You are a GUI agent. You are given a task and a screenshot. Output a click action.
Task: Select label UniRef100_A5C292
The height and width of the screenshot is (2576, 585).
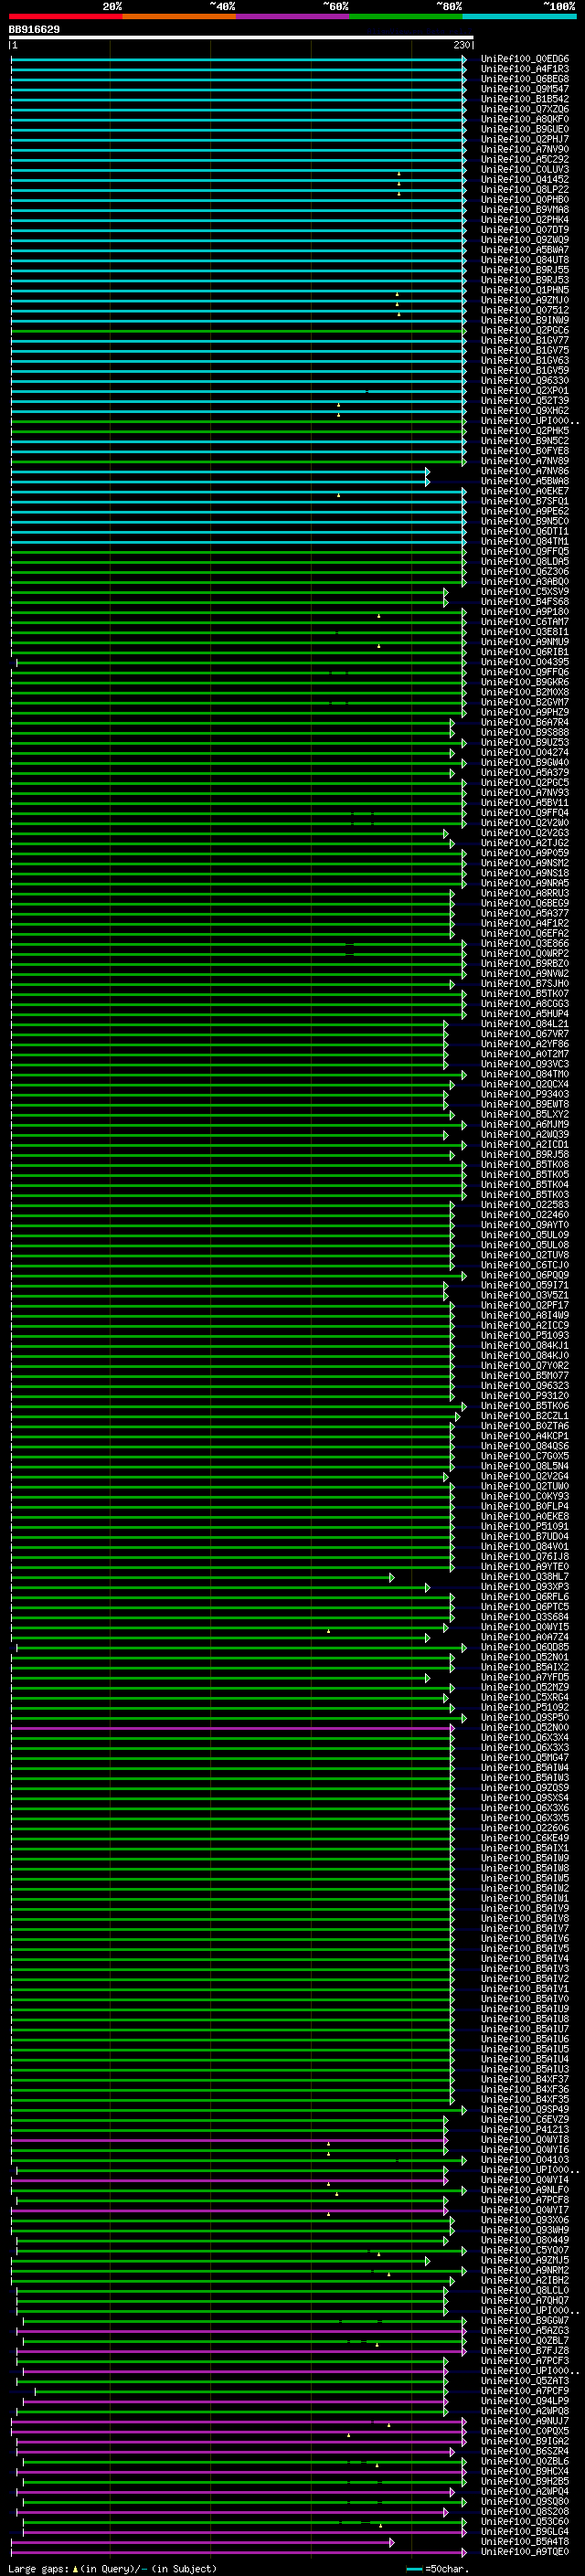[x=524, y=159]
